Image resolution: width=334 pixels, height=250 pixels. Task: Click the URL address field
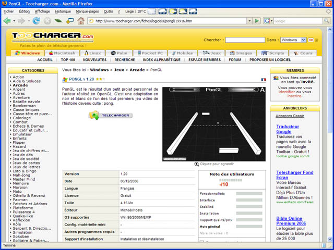click(x=171, y=21)
